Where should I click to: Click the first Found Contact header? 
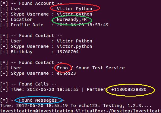[31, 36]
